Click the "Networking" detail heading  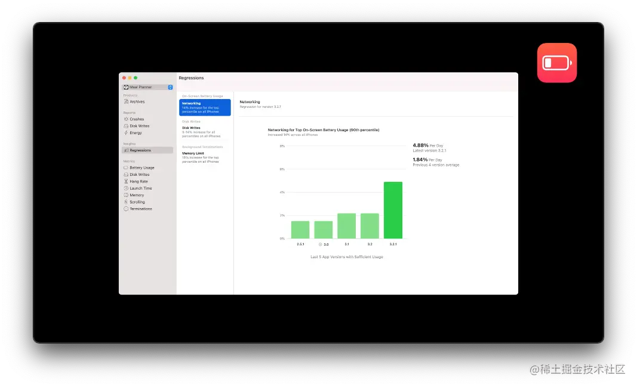[250, 102]
